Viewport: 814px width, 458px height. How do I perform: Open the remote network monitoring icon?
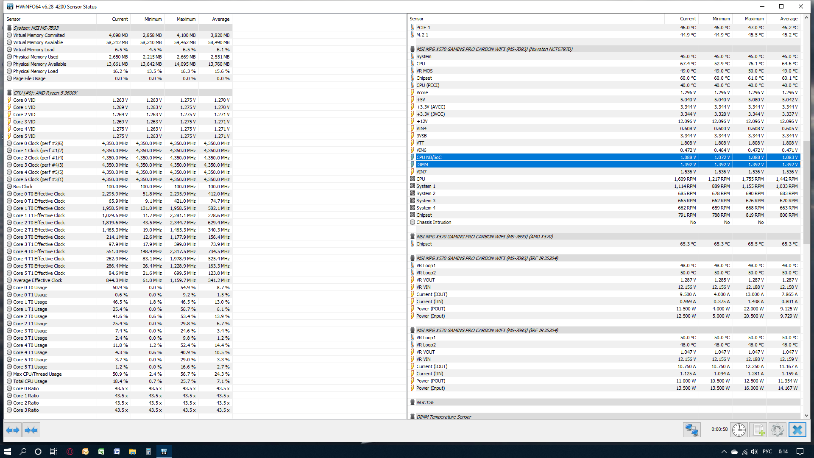coord(691,430)
